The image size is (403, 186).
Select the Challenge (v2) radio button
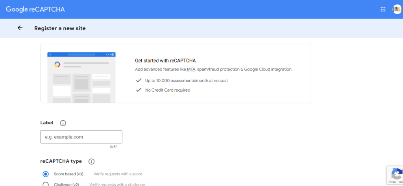coord(46,184)
